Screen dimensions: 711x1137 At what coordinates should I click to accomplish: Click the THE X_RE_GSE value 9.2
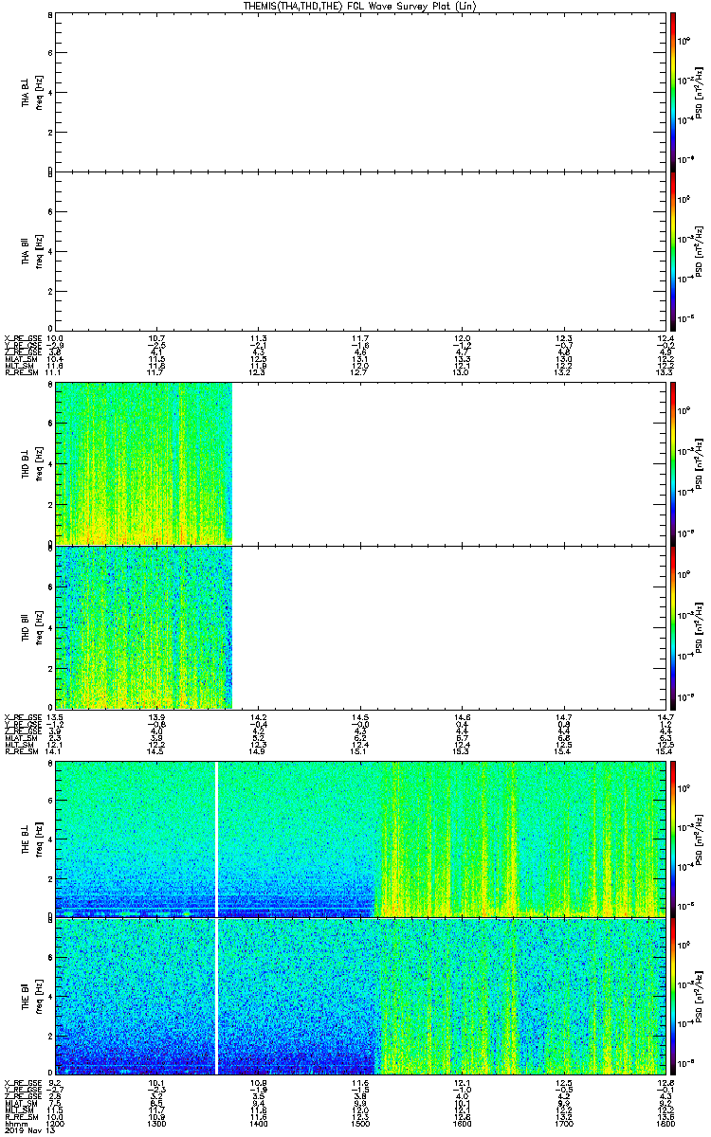point(55,1083)
